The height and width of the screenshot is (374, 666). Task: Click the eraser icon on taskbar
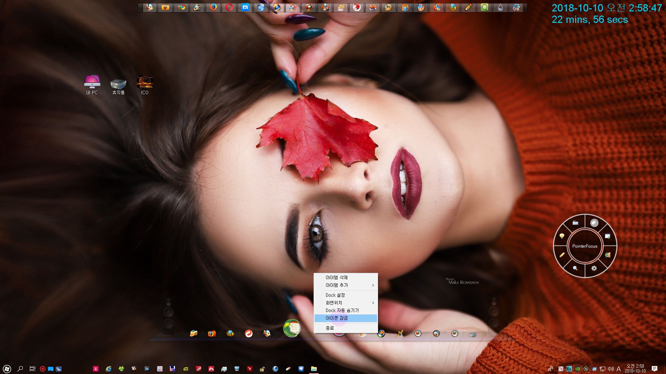[288, 369]
